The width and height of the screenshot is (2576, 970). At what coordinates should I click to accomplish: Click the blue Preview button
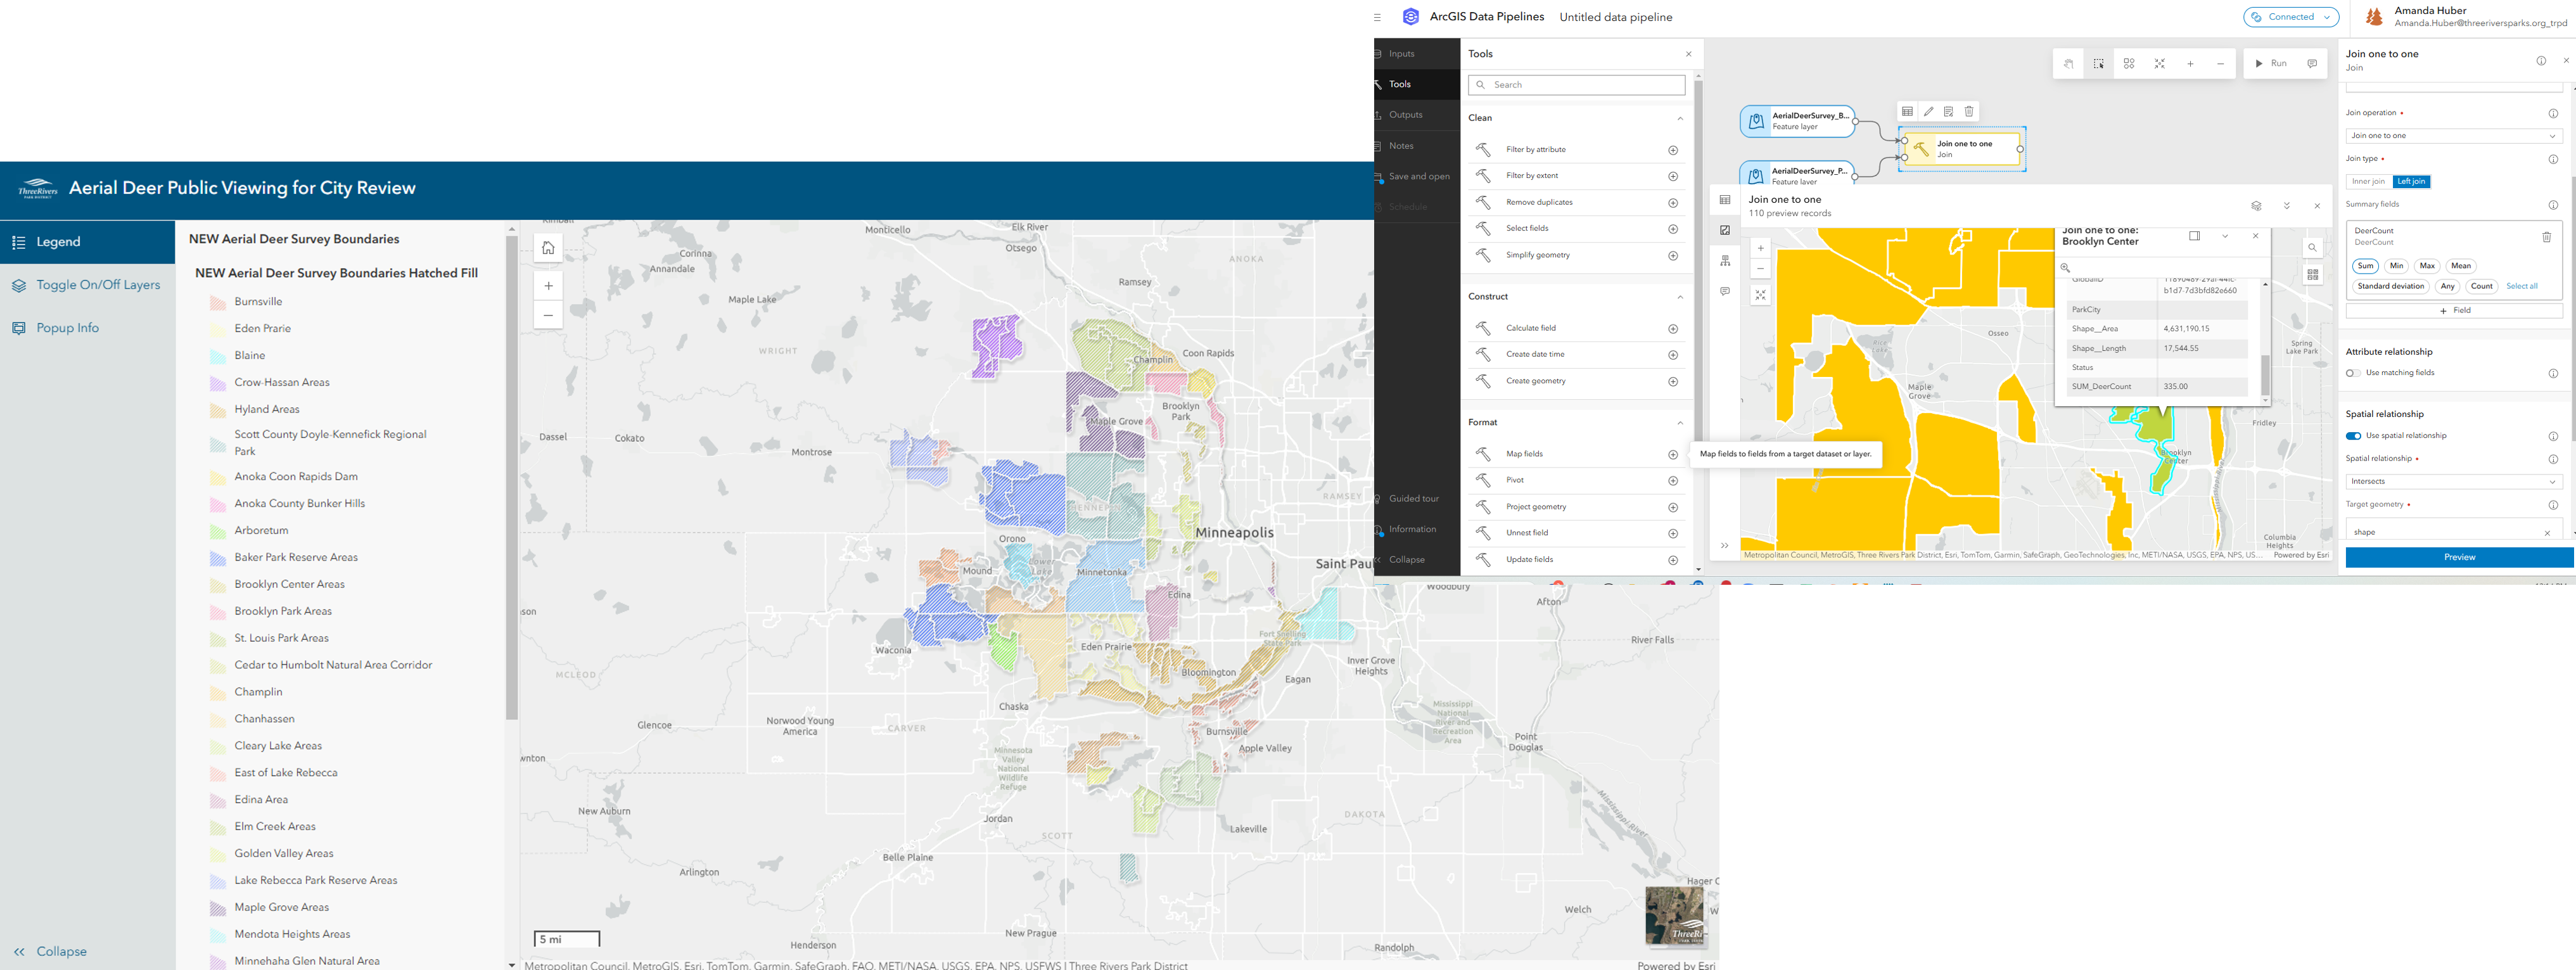(2459, 557)
